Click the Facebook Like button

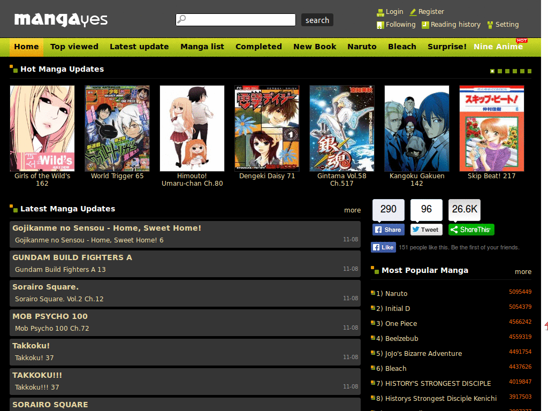coord(383,247)
